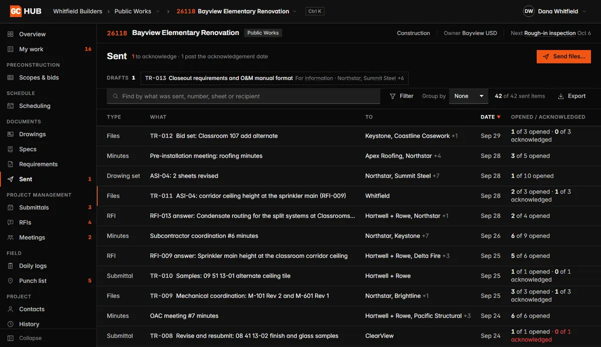Viewport: 601px width, 347px height.
Task: Click the Send files button
Action: [x=563, y=56]
